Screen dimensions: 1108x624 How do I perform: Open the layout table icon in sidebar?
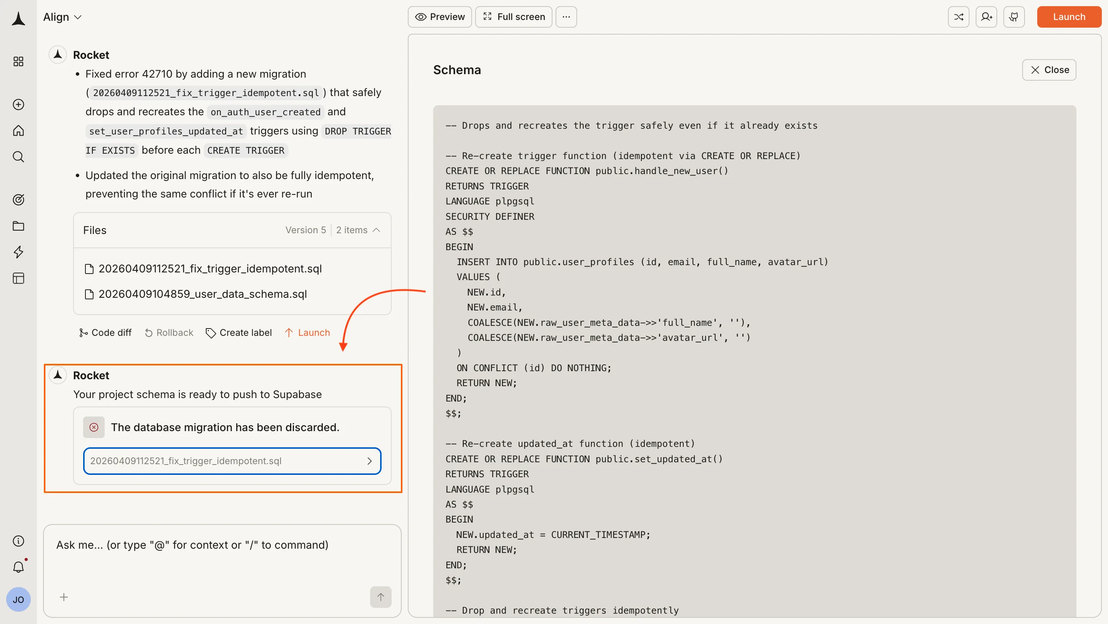click(18, 278)
